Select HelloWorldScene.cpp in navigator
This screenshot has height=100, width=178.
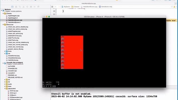[15, 20]
